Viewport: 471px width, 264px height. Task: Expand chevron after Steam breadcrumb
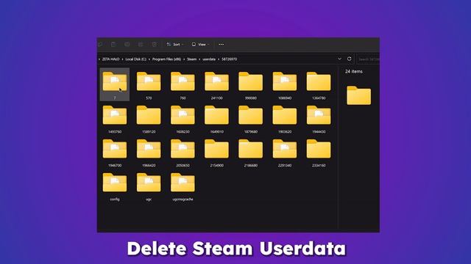[199, 59]
